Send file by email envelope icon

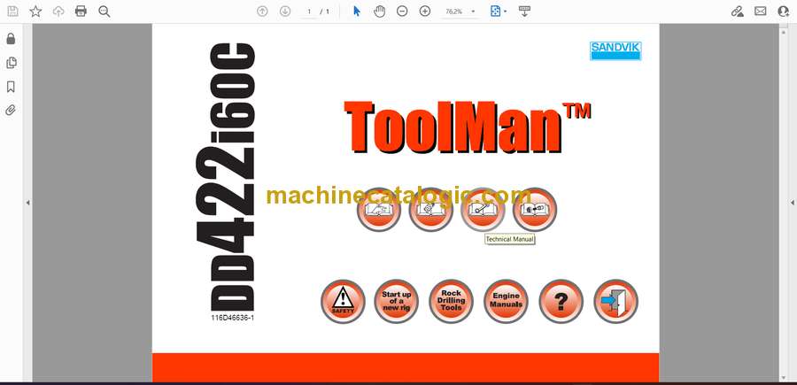click(x=761, y=12)
